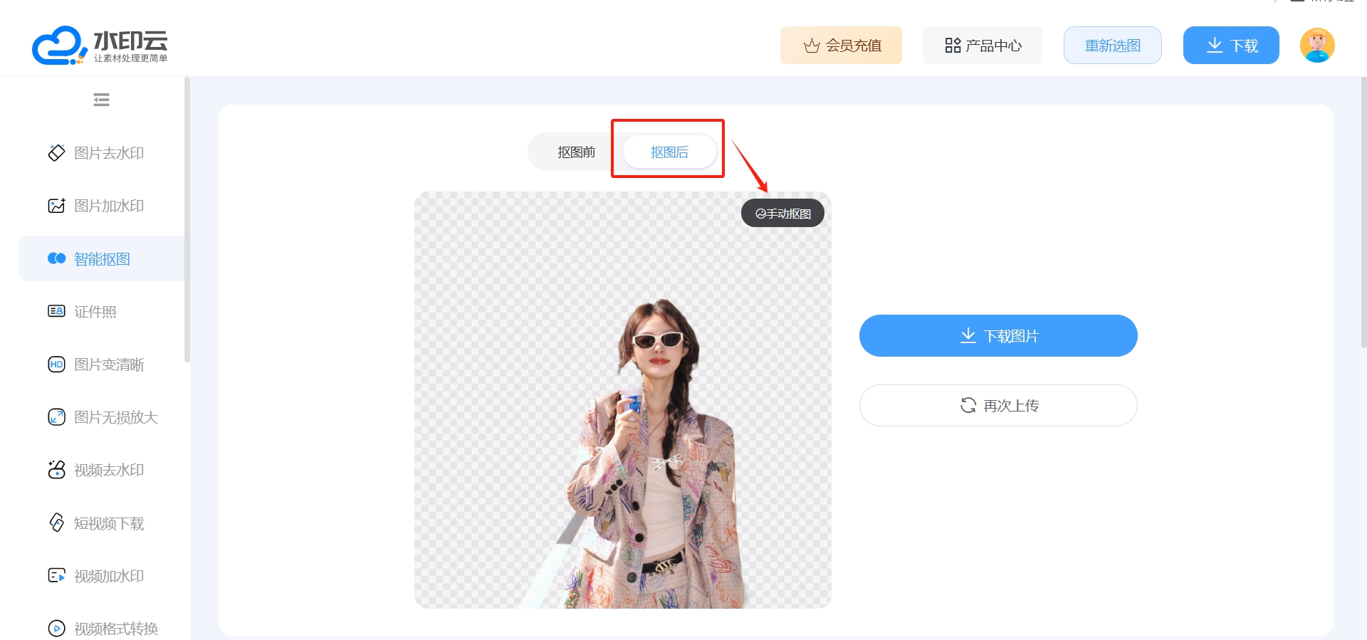Click the 视频格式转换 play-circle icon
Viewport: 1367px width, 640px height.
pos(56,629)
